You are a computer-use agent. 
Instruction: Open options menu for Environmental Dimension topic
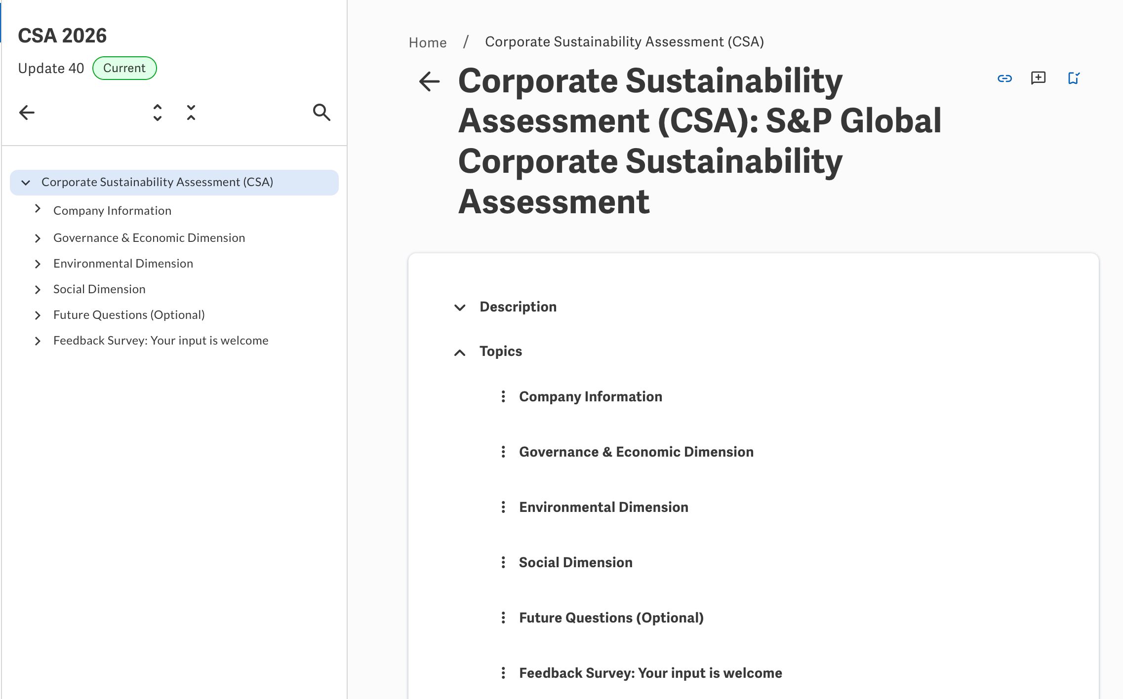503,507
